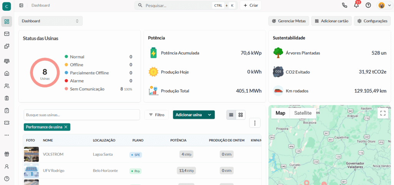This screenshot has width=394, height=185.
Task: Click the Belo Horizonte location cell
Action: 105,171
